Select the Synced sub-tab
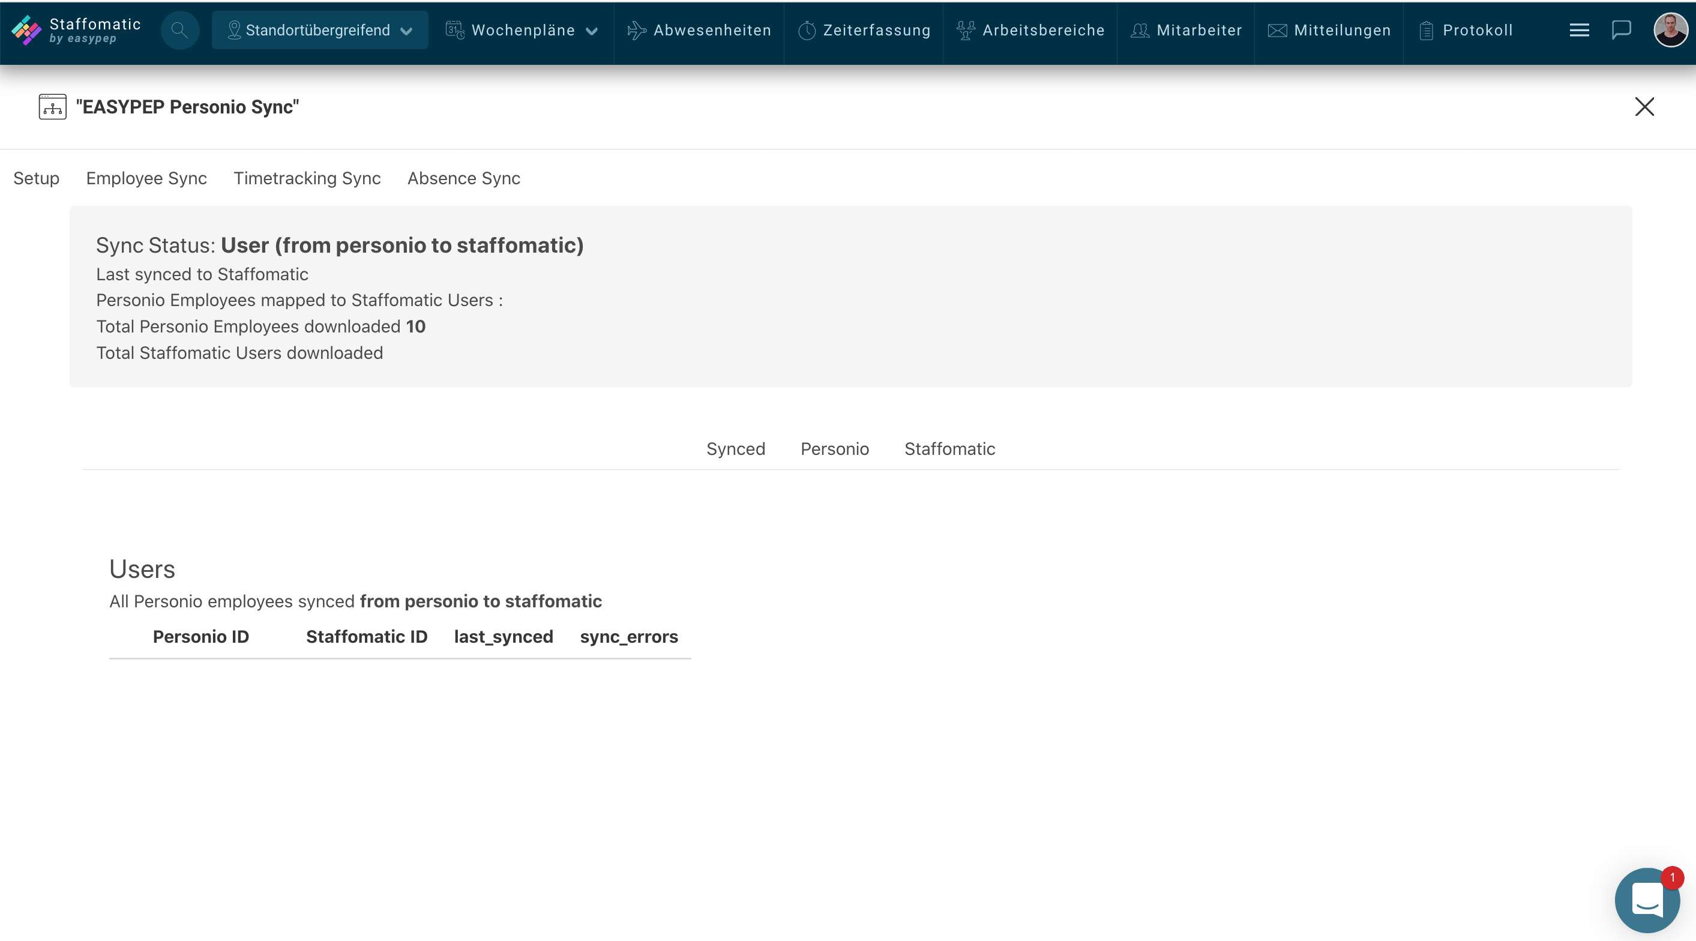The image size is (1696, 941). 735,448
